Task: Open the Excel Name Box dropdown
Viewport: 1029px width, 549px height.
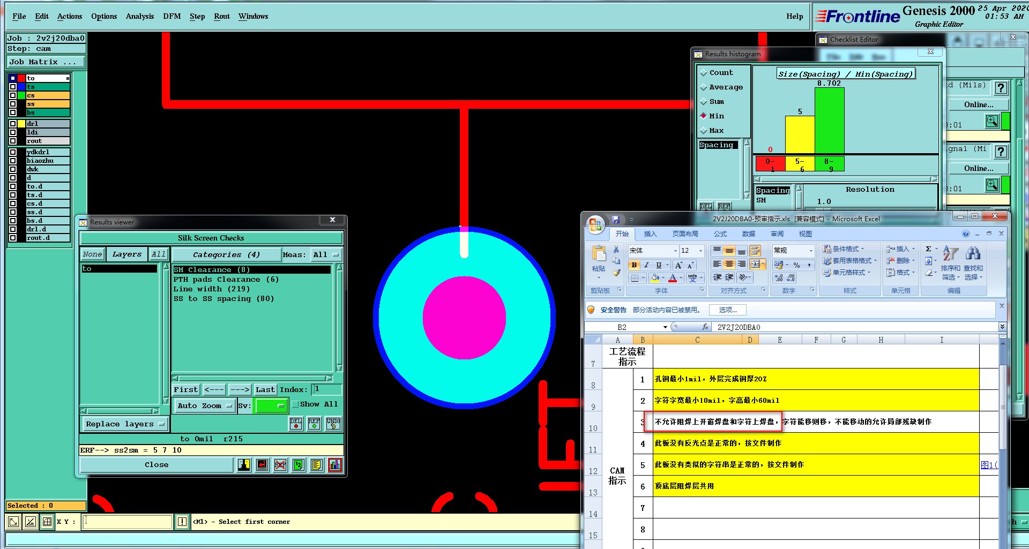Action: pyautogui.click(x=665, y=327)
